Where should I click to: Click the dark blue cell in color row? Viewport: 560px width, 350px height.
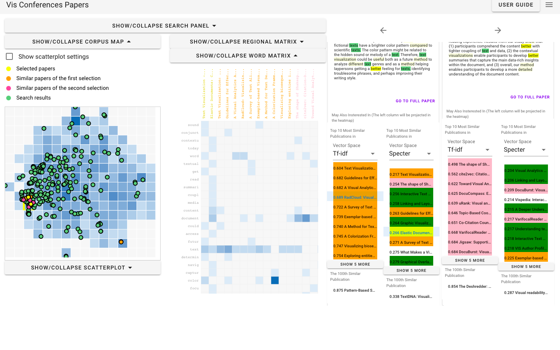[275, 280]
